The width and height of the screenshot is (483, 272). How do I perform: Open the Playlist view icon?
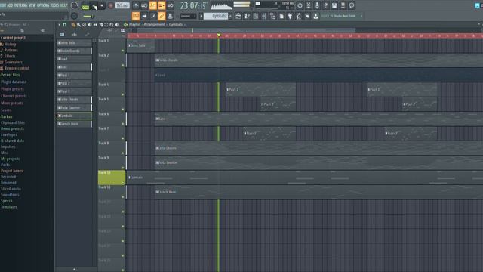238,16
